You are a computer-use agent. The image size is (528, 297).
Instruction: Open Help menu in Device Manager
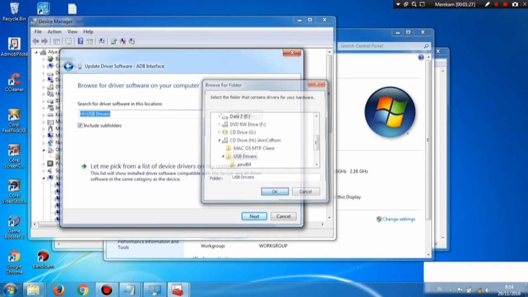pos(88,32)
